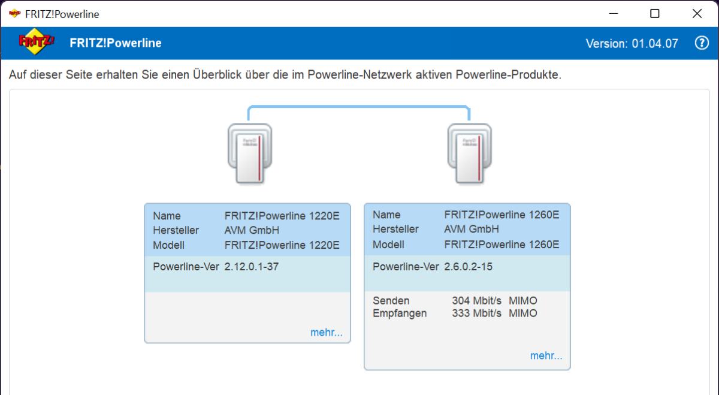Click AVM GmbH in the 1260E card
719x395 pixels.
coord(472,229)
